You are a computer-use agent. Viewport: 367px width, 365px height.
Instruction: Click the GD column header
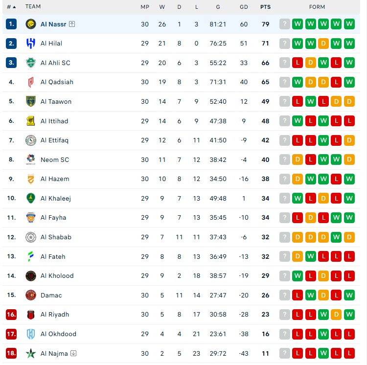244,7
